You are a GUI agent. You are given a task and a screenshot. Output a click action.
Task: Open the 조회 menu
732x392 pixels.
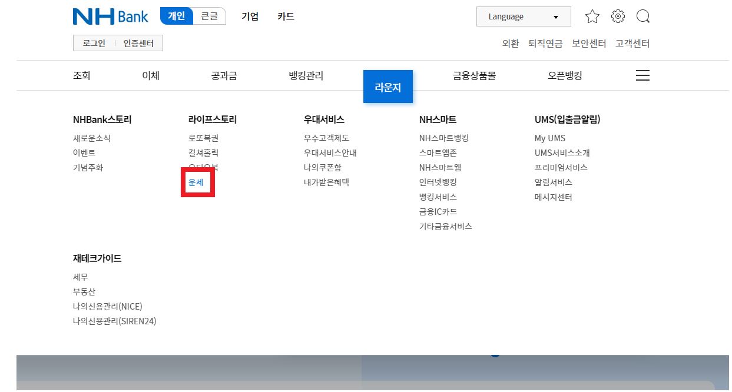point(82,75)
